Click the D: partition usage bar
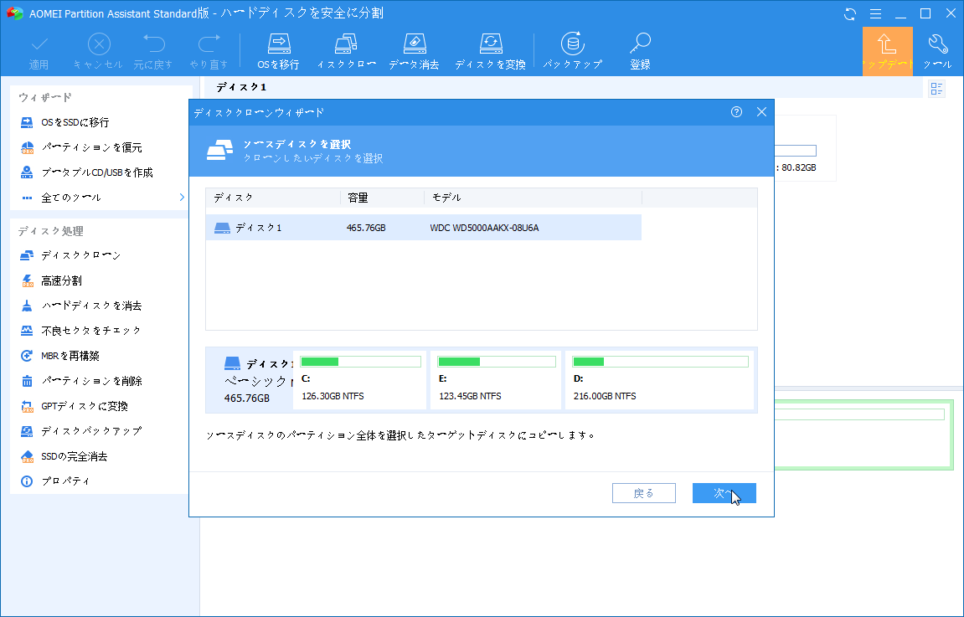 click(660, 362)
